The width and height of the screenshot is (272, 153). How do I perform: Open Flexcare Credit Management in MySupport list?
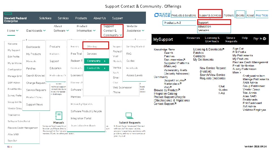point(250,62)
